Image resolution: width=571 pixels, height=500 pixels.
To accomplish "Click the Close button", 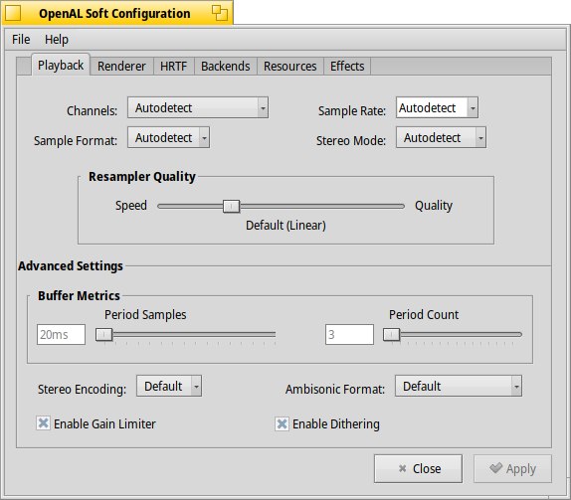I will [x=418, y=469].
